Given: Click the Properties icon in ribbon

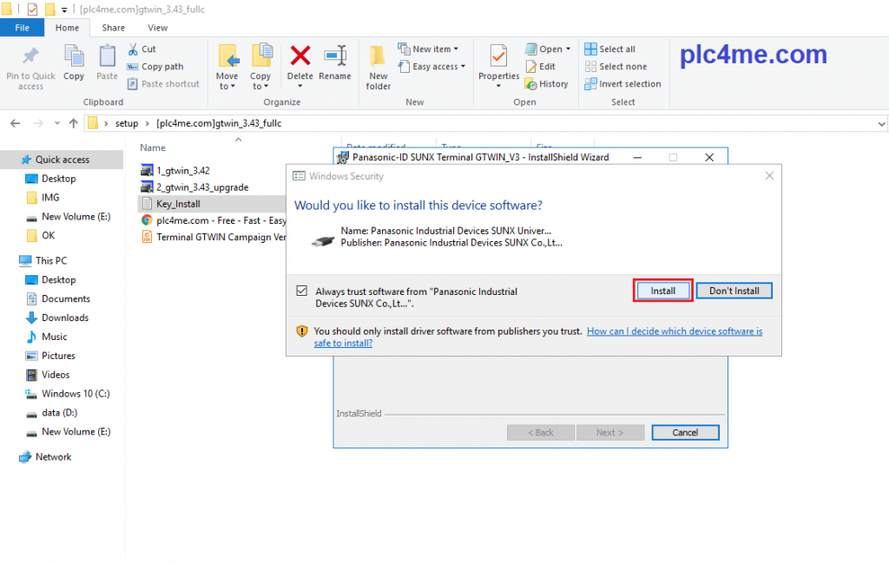Looking at the screenshot, I should point(498,56).
